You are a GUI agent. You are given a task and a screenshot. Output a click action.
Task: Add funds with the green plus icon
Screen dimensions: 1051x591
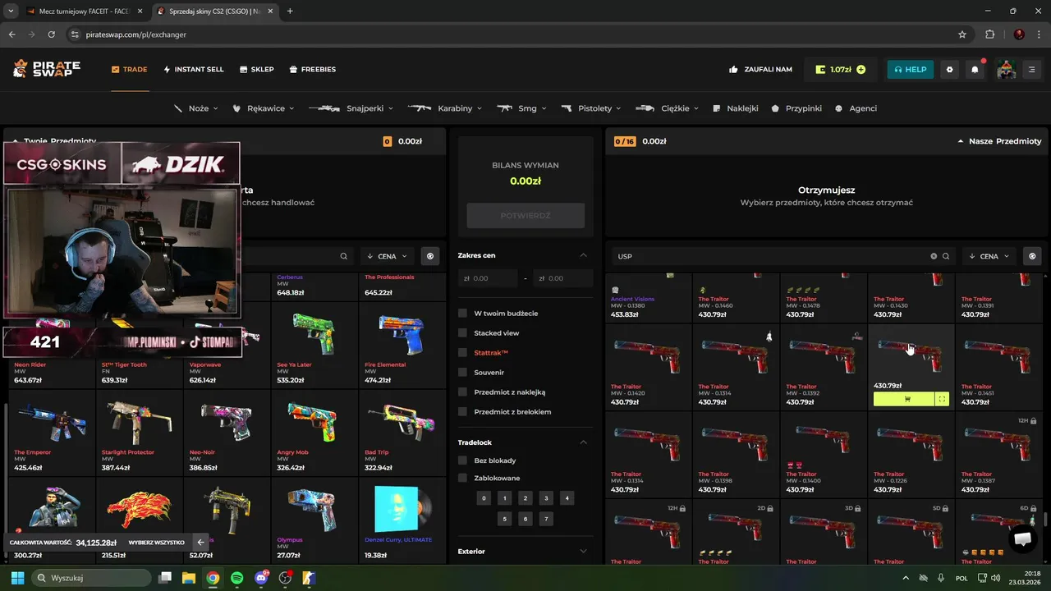(861, 70)
